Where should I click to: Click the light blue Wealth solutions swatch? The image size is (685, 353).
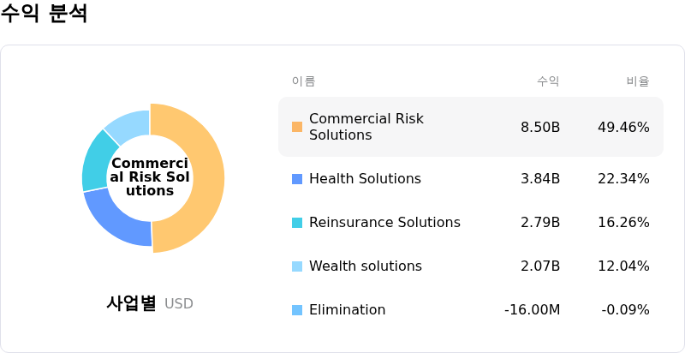(x=297, y=266)
